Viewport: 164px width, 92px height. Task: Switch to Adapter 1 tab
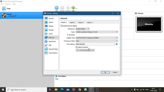(64, 22)
